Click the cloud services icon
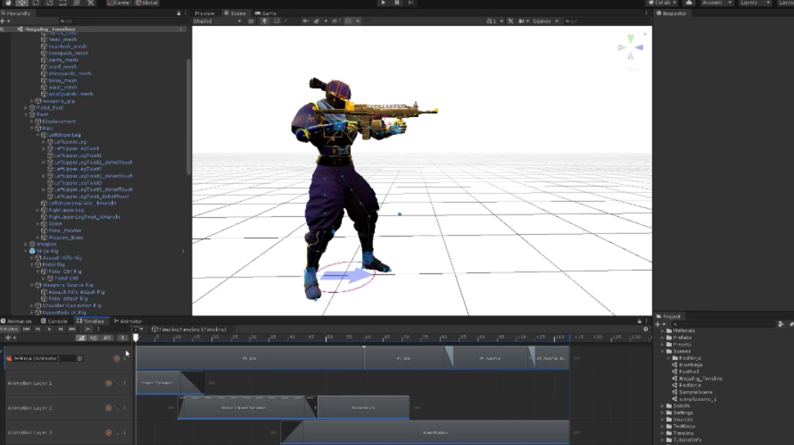The image size is (794, 445). pos(689,3)
